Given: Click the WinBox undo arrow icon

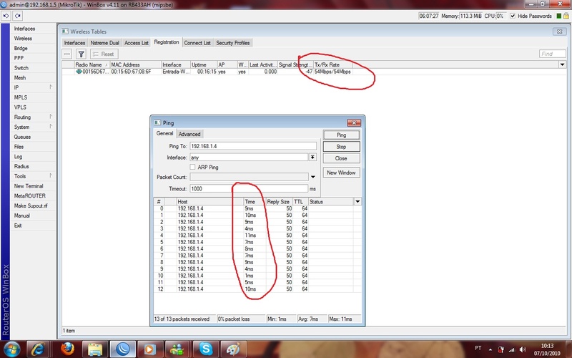Looking at the screenshot, I should [x=6, y=16].
